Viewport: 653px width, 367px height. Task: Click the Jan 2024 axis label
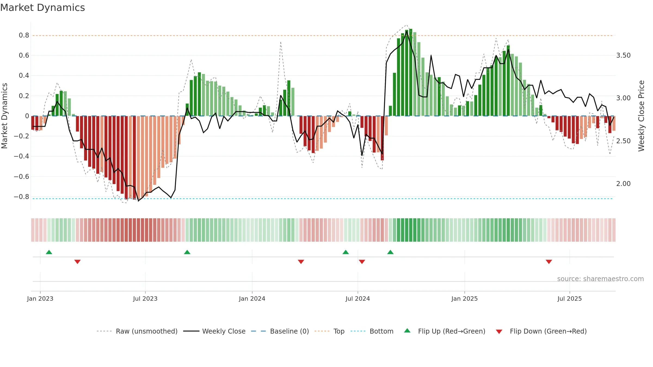point(252,298)
